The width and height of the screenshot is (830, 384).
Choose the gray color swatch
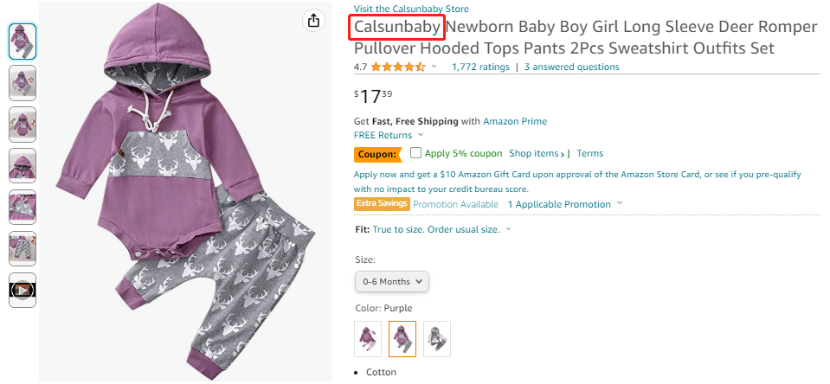click(x=437, y=338)
